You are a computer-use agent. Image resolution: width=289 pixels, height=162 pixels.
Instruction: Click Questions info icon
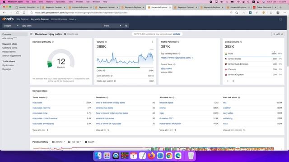(x=107, y=98)
